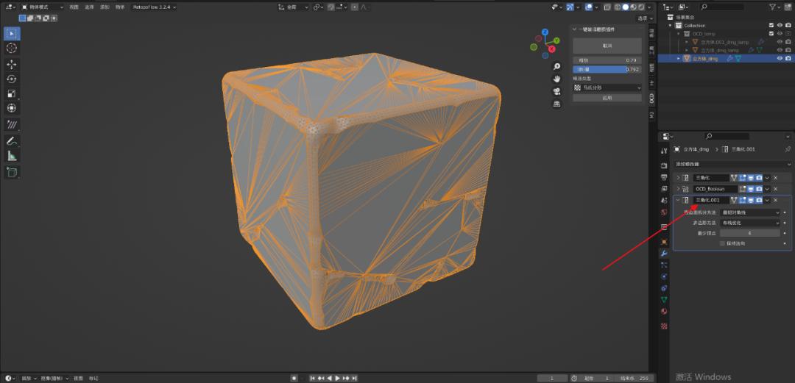Hide 立方体_dmg object with eye icon
795x383 pixels.
coord(780,58)
